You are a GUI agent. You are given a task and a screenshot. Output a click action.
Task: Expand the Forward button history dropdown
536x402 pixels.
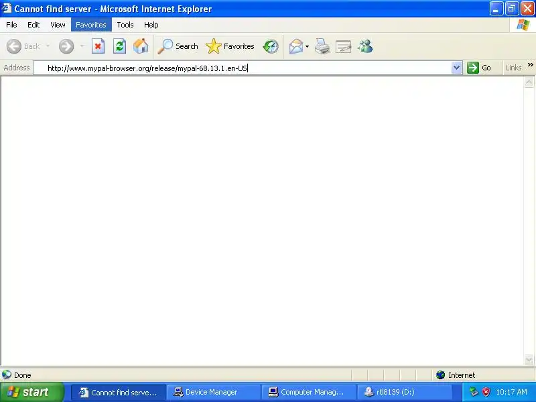(x=82, y=46)
